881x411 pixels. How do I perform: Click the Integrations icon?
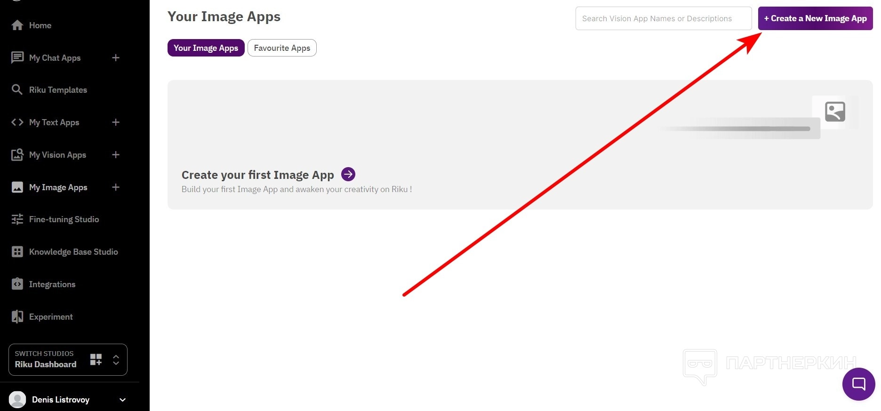[x=17, y=284]
